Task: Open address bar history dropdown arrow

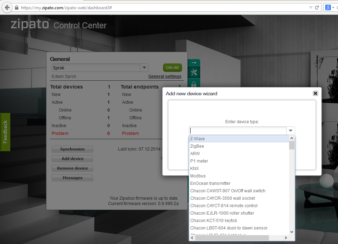Action: pyautogui.click(x=311, y=8)
